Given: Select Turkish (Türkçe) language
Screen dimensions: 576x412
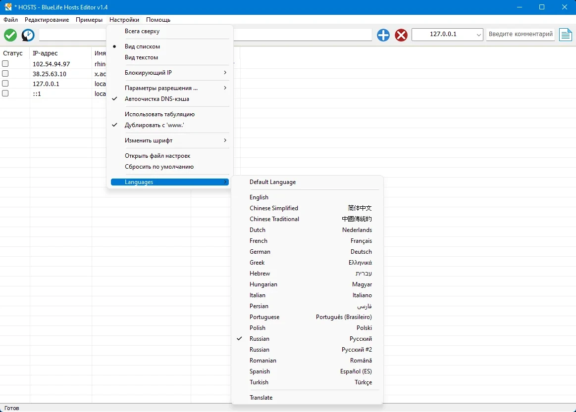Looking at the screenshot, I should 307,382.
